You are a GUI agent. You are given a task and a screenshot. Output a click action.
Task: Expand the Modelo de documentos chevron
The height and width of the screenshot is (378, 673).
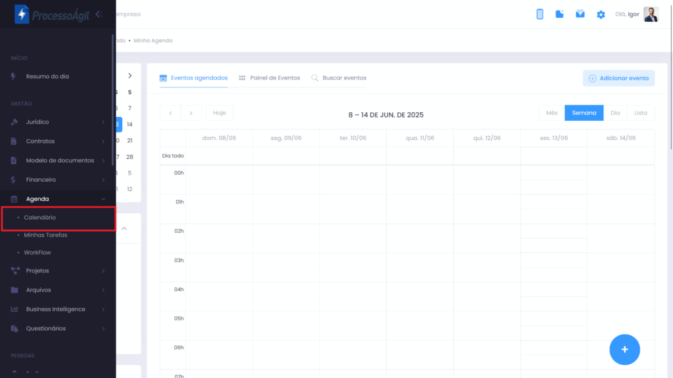(x=103, y=161)
